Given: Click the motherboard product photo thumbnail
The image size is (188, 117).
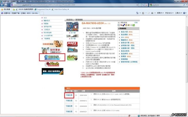Looking at the screenshot, I should click(x=72, y=27).
